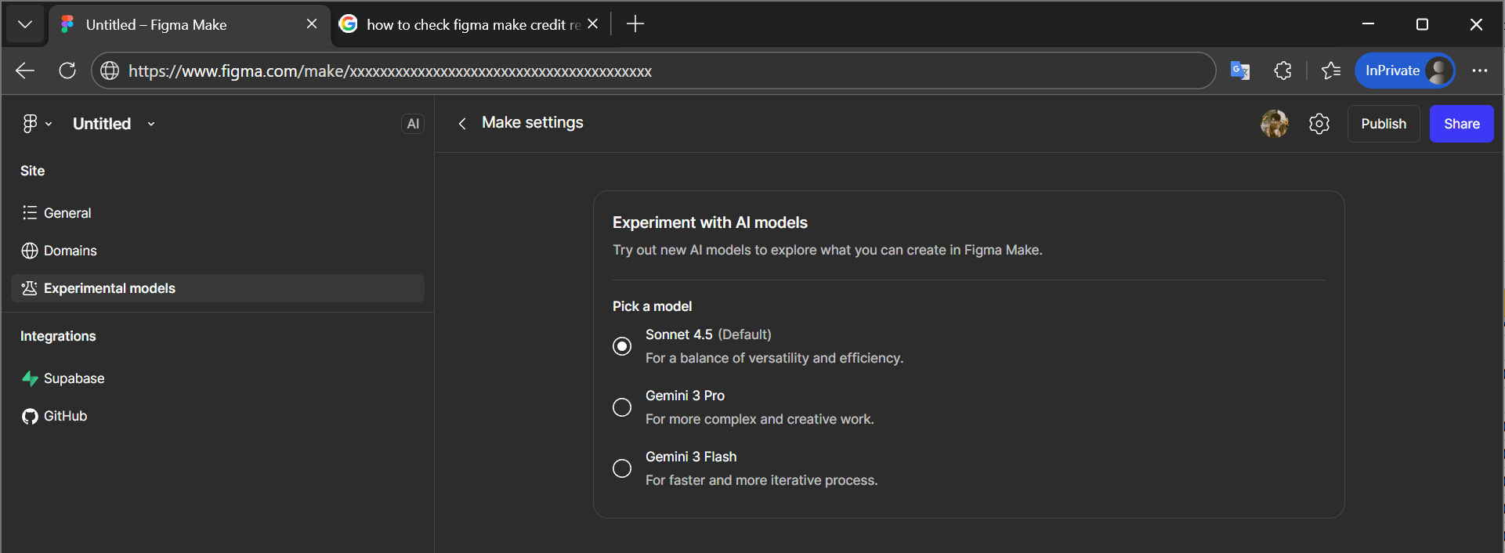The image size is (1505, 553).
Task: Click the GitHub octocat icon
Action: [30, 416]
